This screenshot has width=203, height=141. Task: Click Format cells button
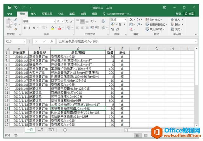[x=176, y=29]
